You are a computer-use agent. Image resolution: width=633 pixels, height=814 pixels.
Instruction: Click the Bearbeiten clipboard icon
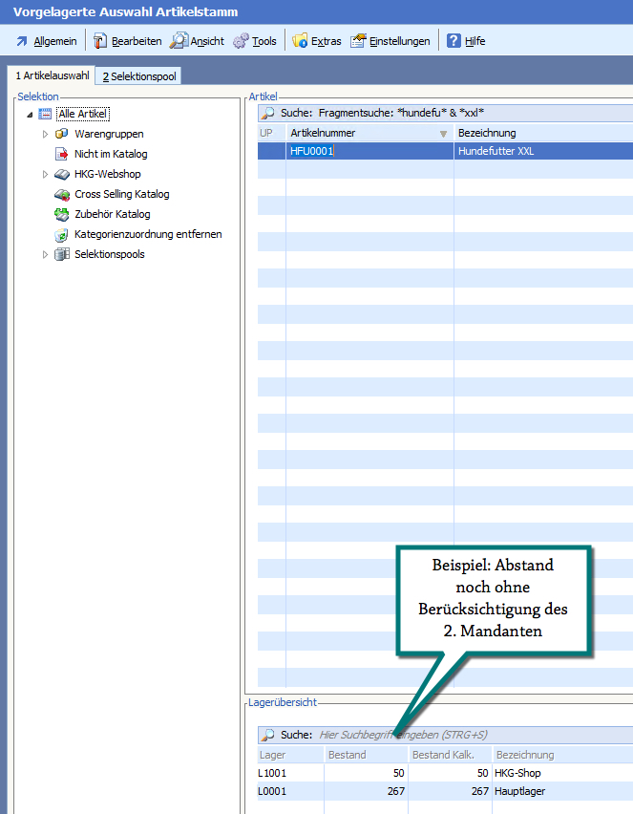pyautogui.click(x=100, y=41)
